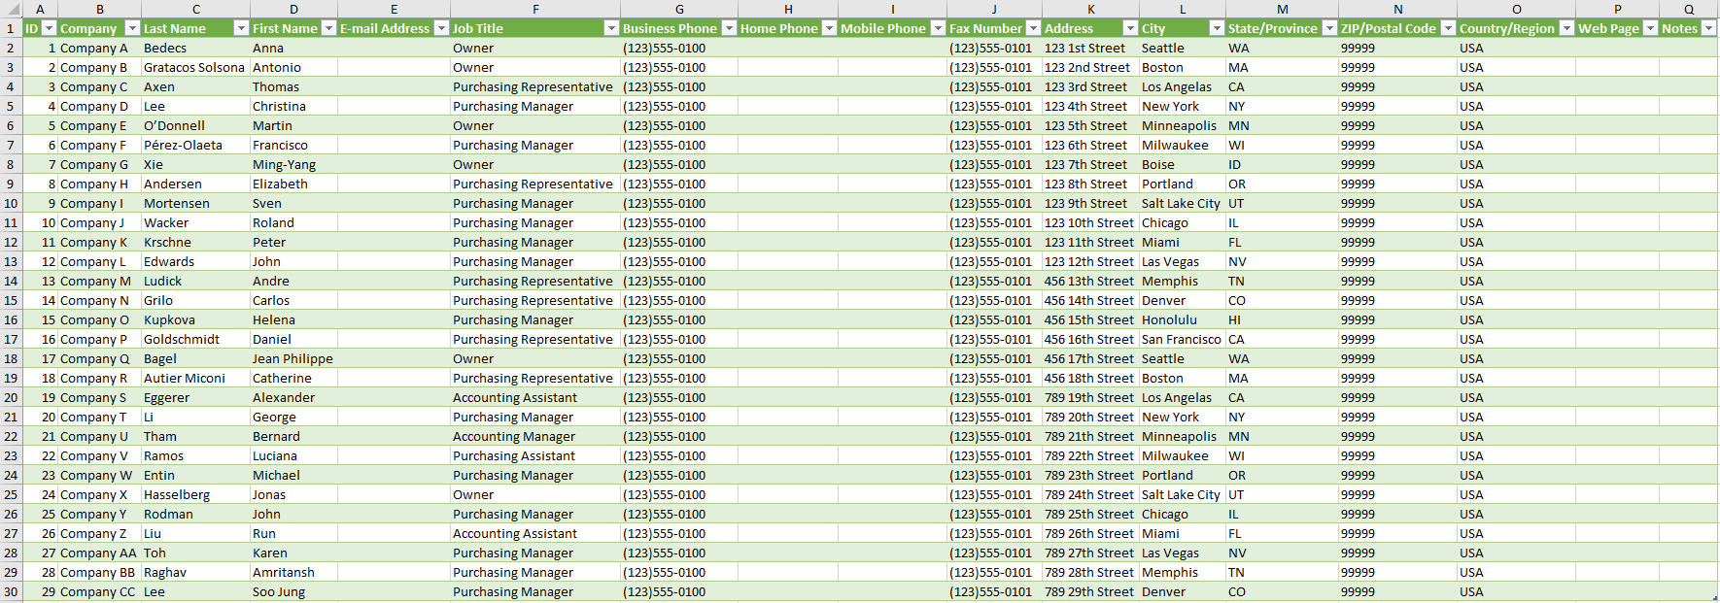Select the cell containing Amritansh
The width and height of the screenshot is (1720, 603).
pos(293,572)
